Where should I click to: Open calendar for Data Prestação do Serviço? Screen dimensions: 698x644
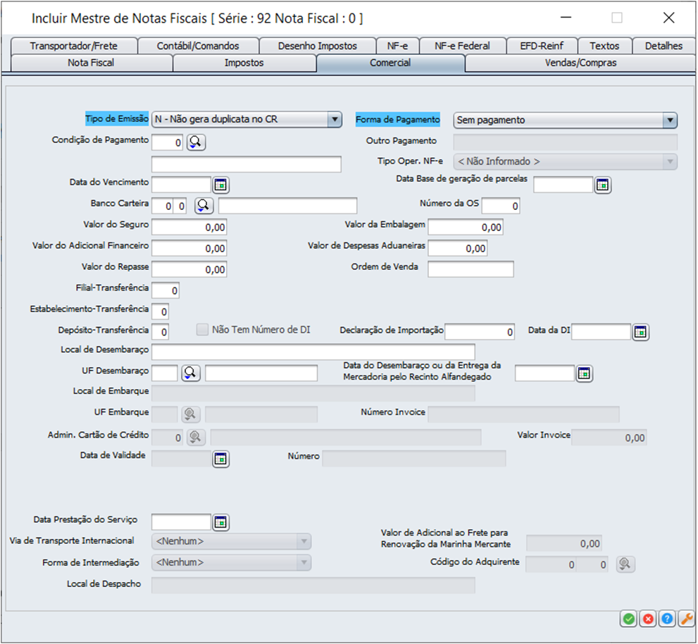[x=221, y=522]
